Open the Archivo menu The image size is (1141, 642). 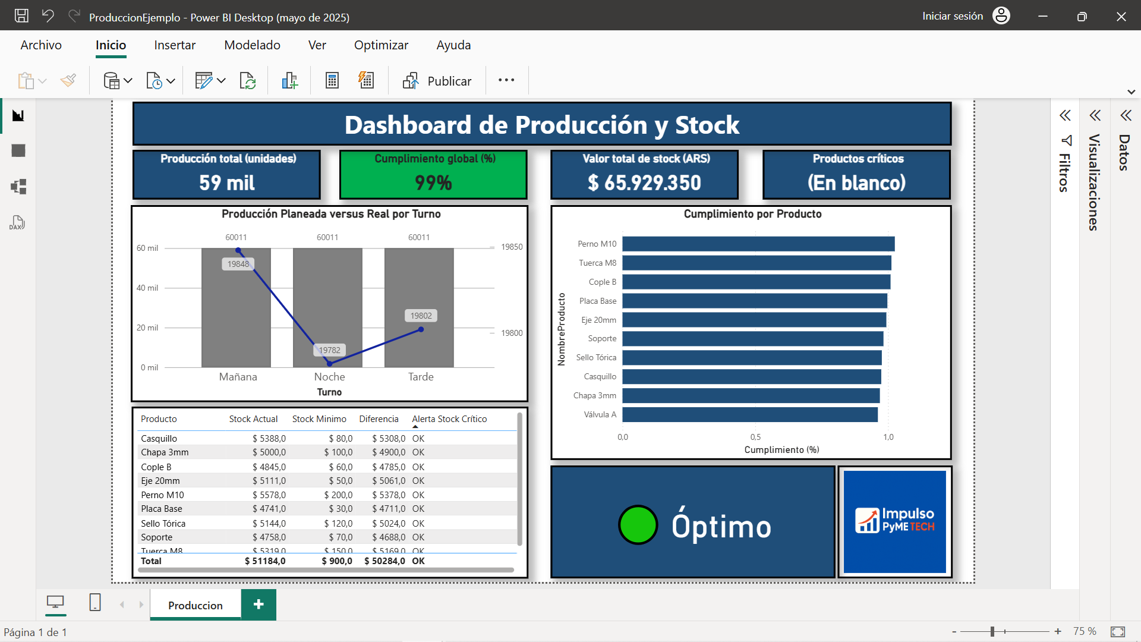click(x=41, y=45)
